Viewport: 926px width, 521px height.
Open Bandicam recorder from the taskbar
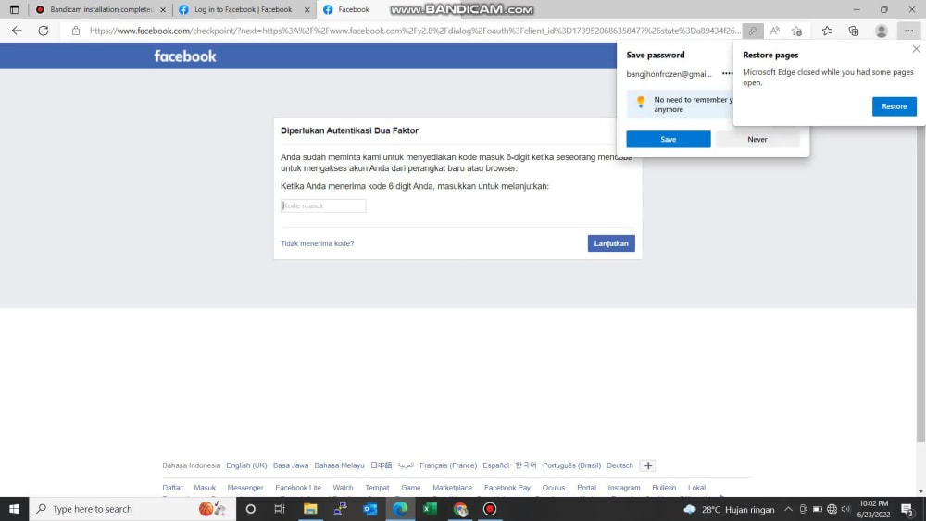490,509
